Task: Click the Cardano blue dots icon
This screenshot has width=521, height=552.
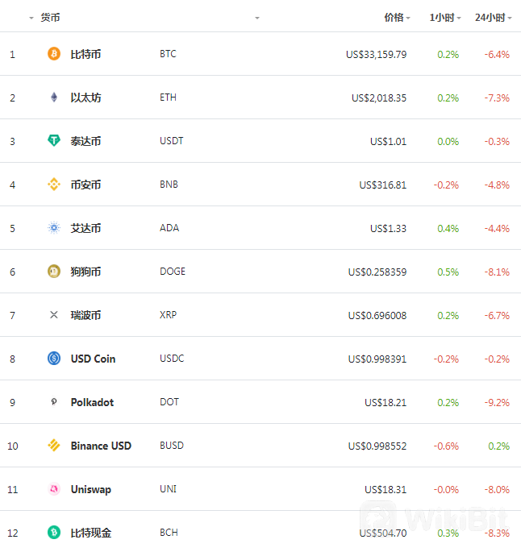Action: pyautogui.click(x=54, y=228)
